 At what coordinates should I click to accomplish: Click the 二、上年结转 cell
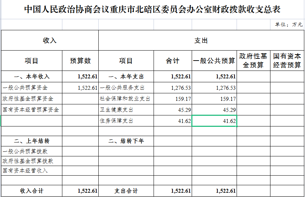click(32, 141)
